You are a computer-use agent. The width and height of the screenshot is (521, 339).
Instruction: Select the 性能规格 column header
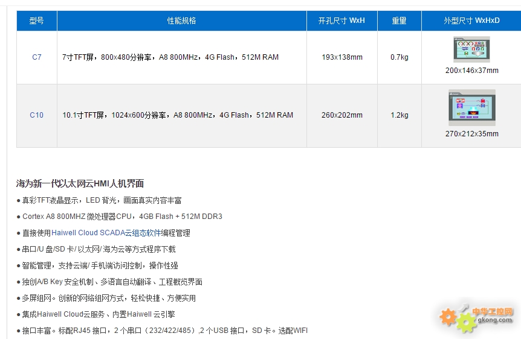[x=182, y=21]
